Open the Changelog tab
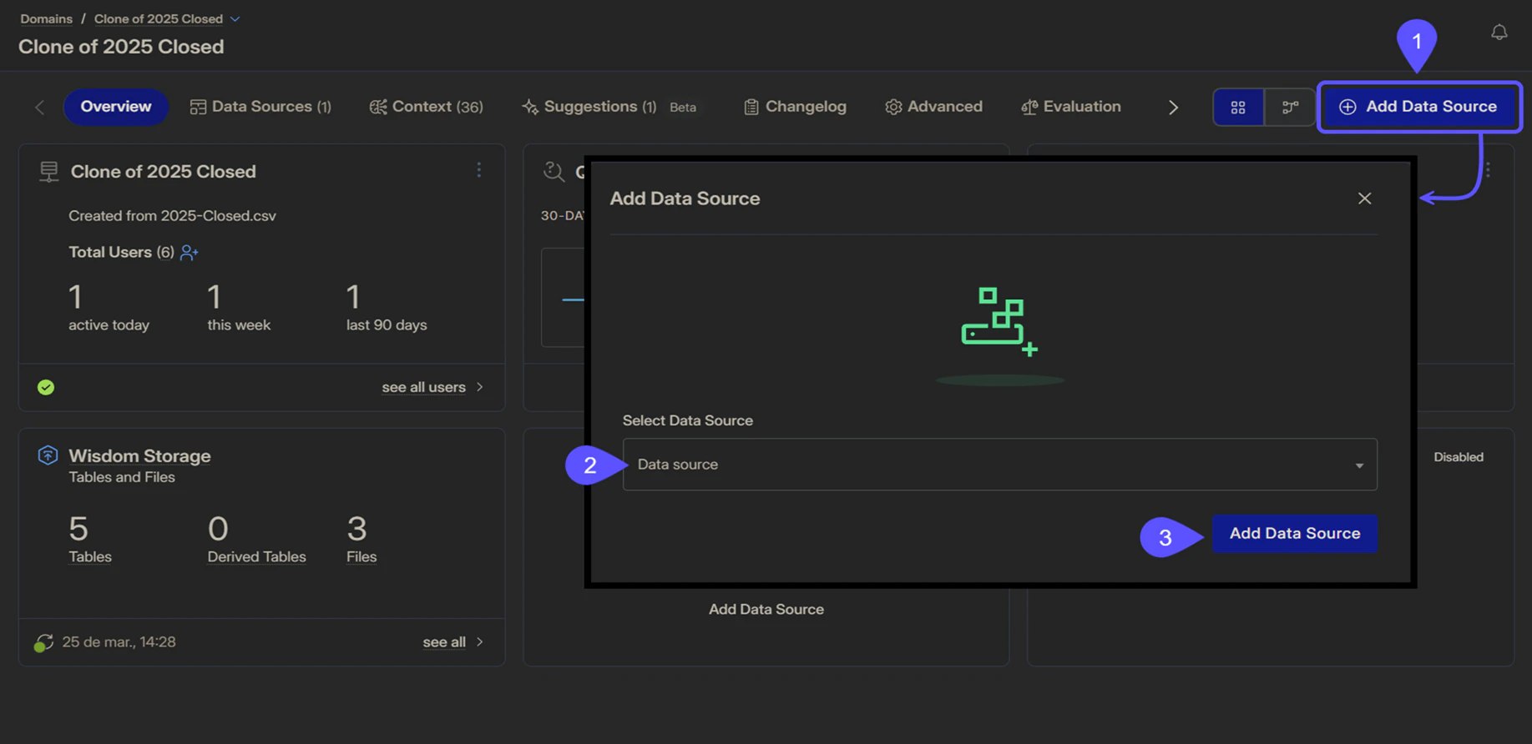Image resolution: width=1532 pixels, height=744 pixels. coord(795,107)
